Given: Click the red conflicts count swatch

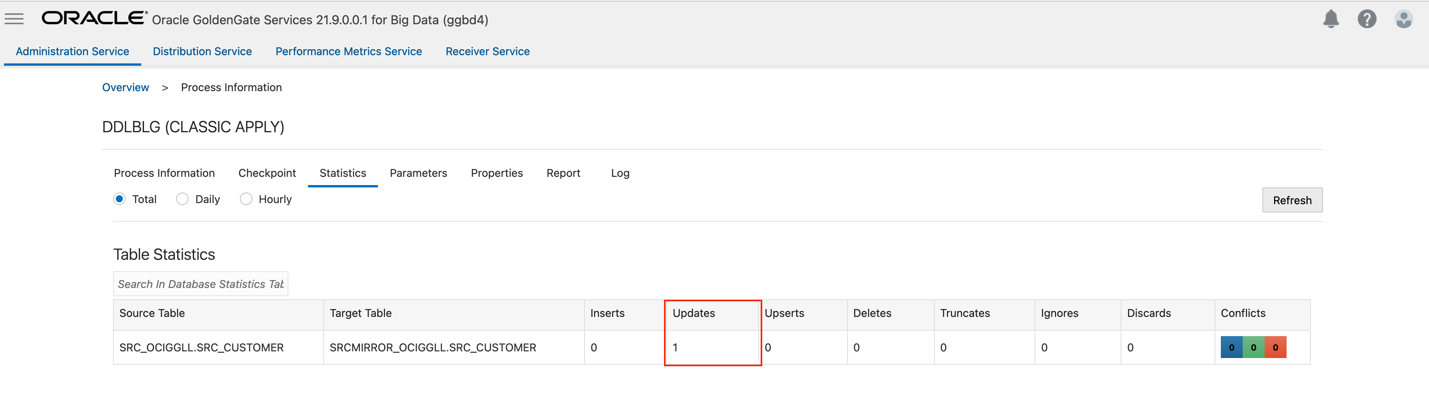Looking at the screenshot, I should tap(1275, 347).
